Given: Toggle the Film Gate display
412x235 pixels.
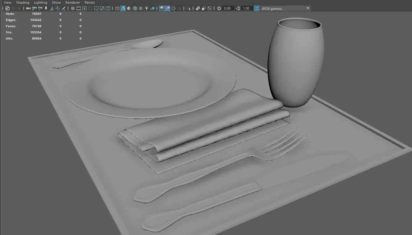Looking at the screenshot, I should 79,8.
